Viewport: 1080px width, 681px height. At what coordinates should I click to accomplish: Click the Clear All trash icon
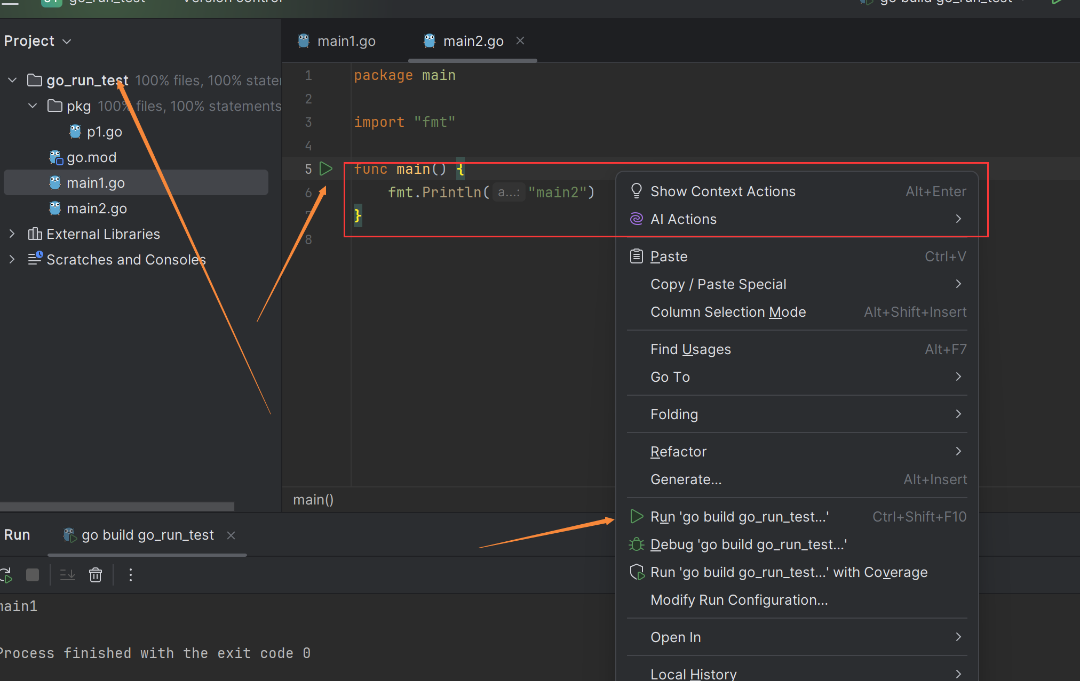tap(96, 575)
